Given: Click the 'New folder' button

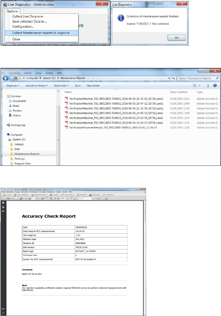Looking at the screenshot, I should click(93, 85).
